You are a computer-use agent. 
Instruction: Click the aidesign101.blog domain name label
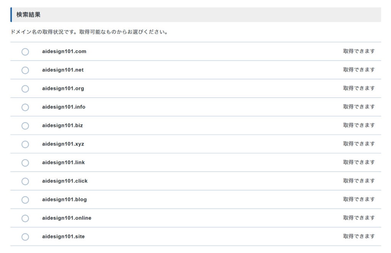(64, 200)
